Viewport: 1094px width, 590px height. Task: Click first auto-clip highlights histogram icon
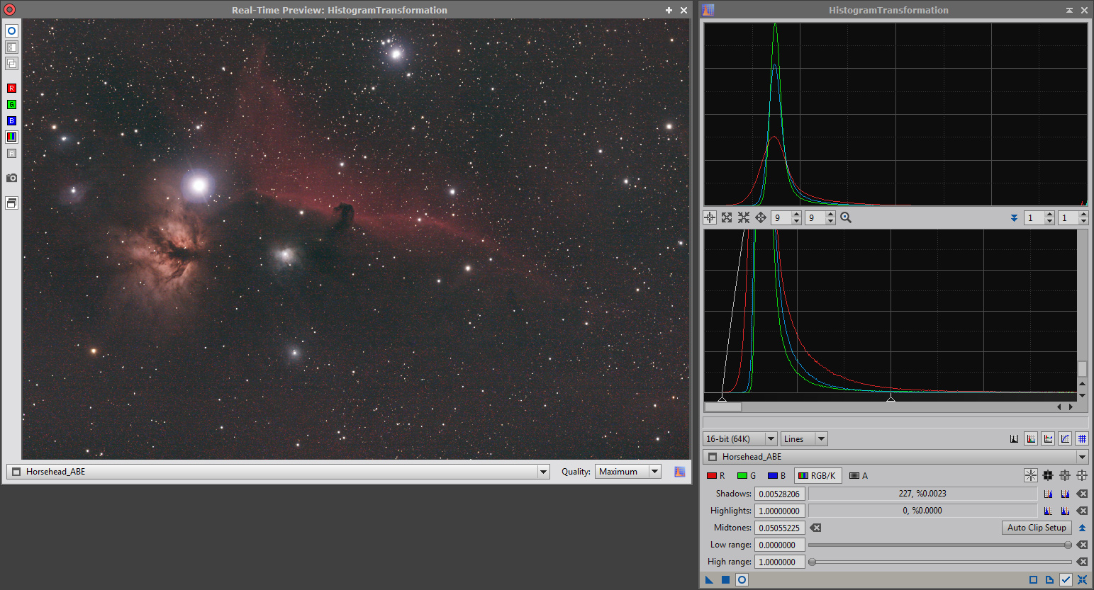[1048, 511]
